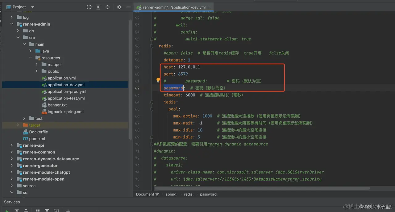Expand the renren-generator module arrow

tap(12, 165)
